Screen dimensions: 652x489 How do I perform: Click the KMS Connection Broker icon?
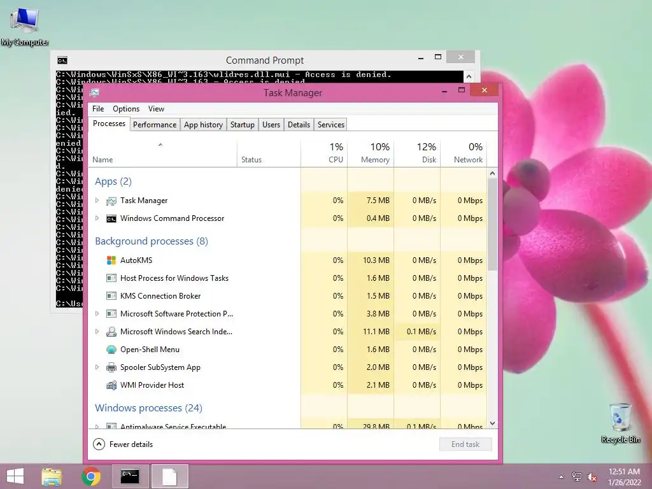pos(111,296)
